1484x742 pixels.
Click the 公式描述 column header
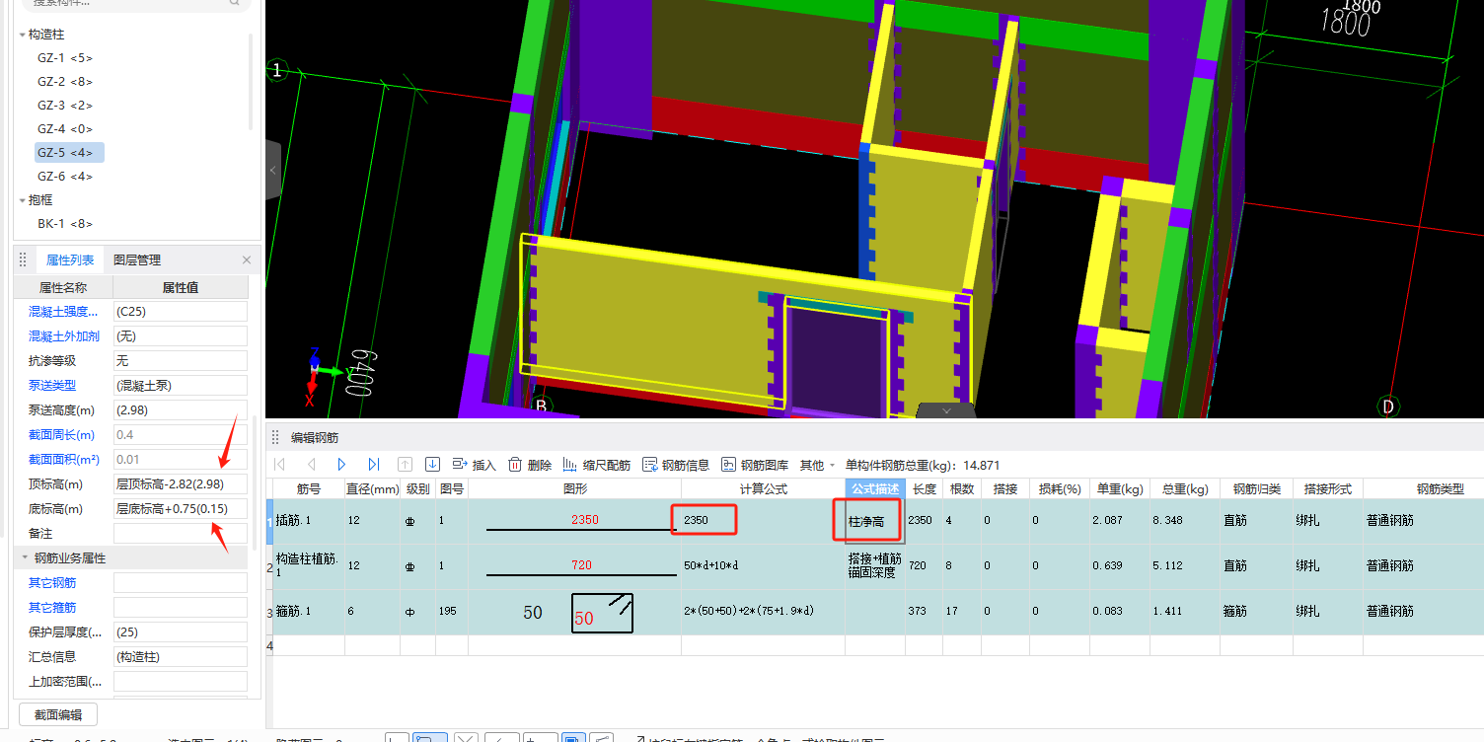(875, 489)
